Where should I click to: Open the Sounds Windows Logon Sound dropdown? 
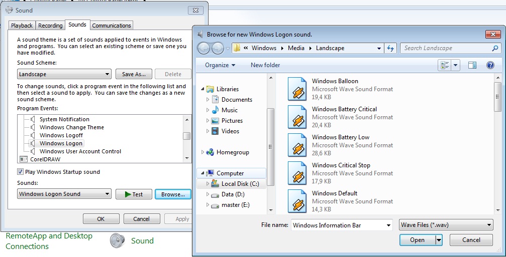pos(64,194)
